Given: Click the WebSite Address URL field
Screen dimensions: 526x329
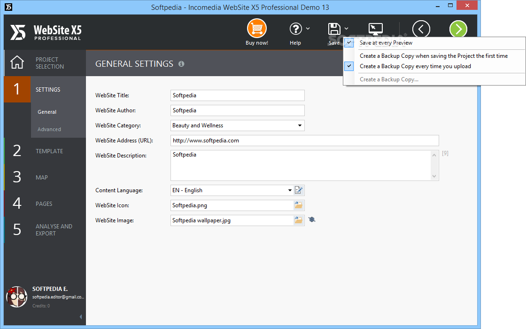Looking at the screenshot, I should coord(305,141).
